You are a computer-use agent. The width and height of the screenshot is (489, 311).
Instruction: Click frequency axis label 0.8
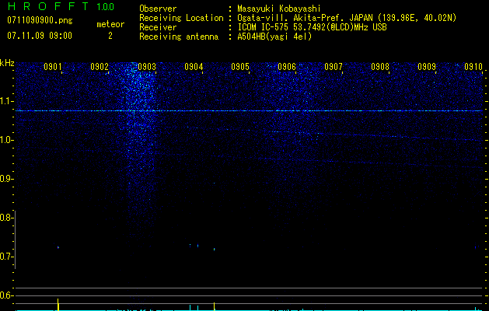[5, 218]
